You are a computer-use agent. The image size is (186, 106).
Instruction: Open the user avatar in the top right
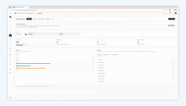click(x=176, y=13)
